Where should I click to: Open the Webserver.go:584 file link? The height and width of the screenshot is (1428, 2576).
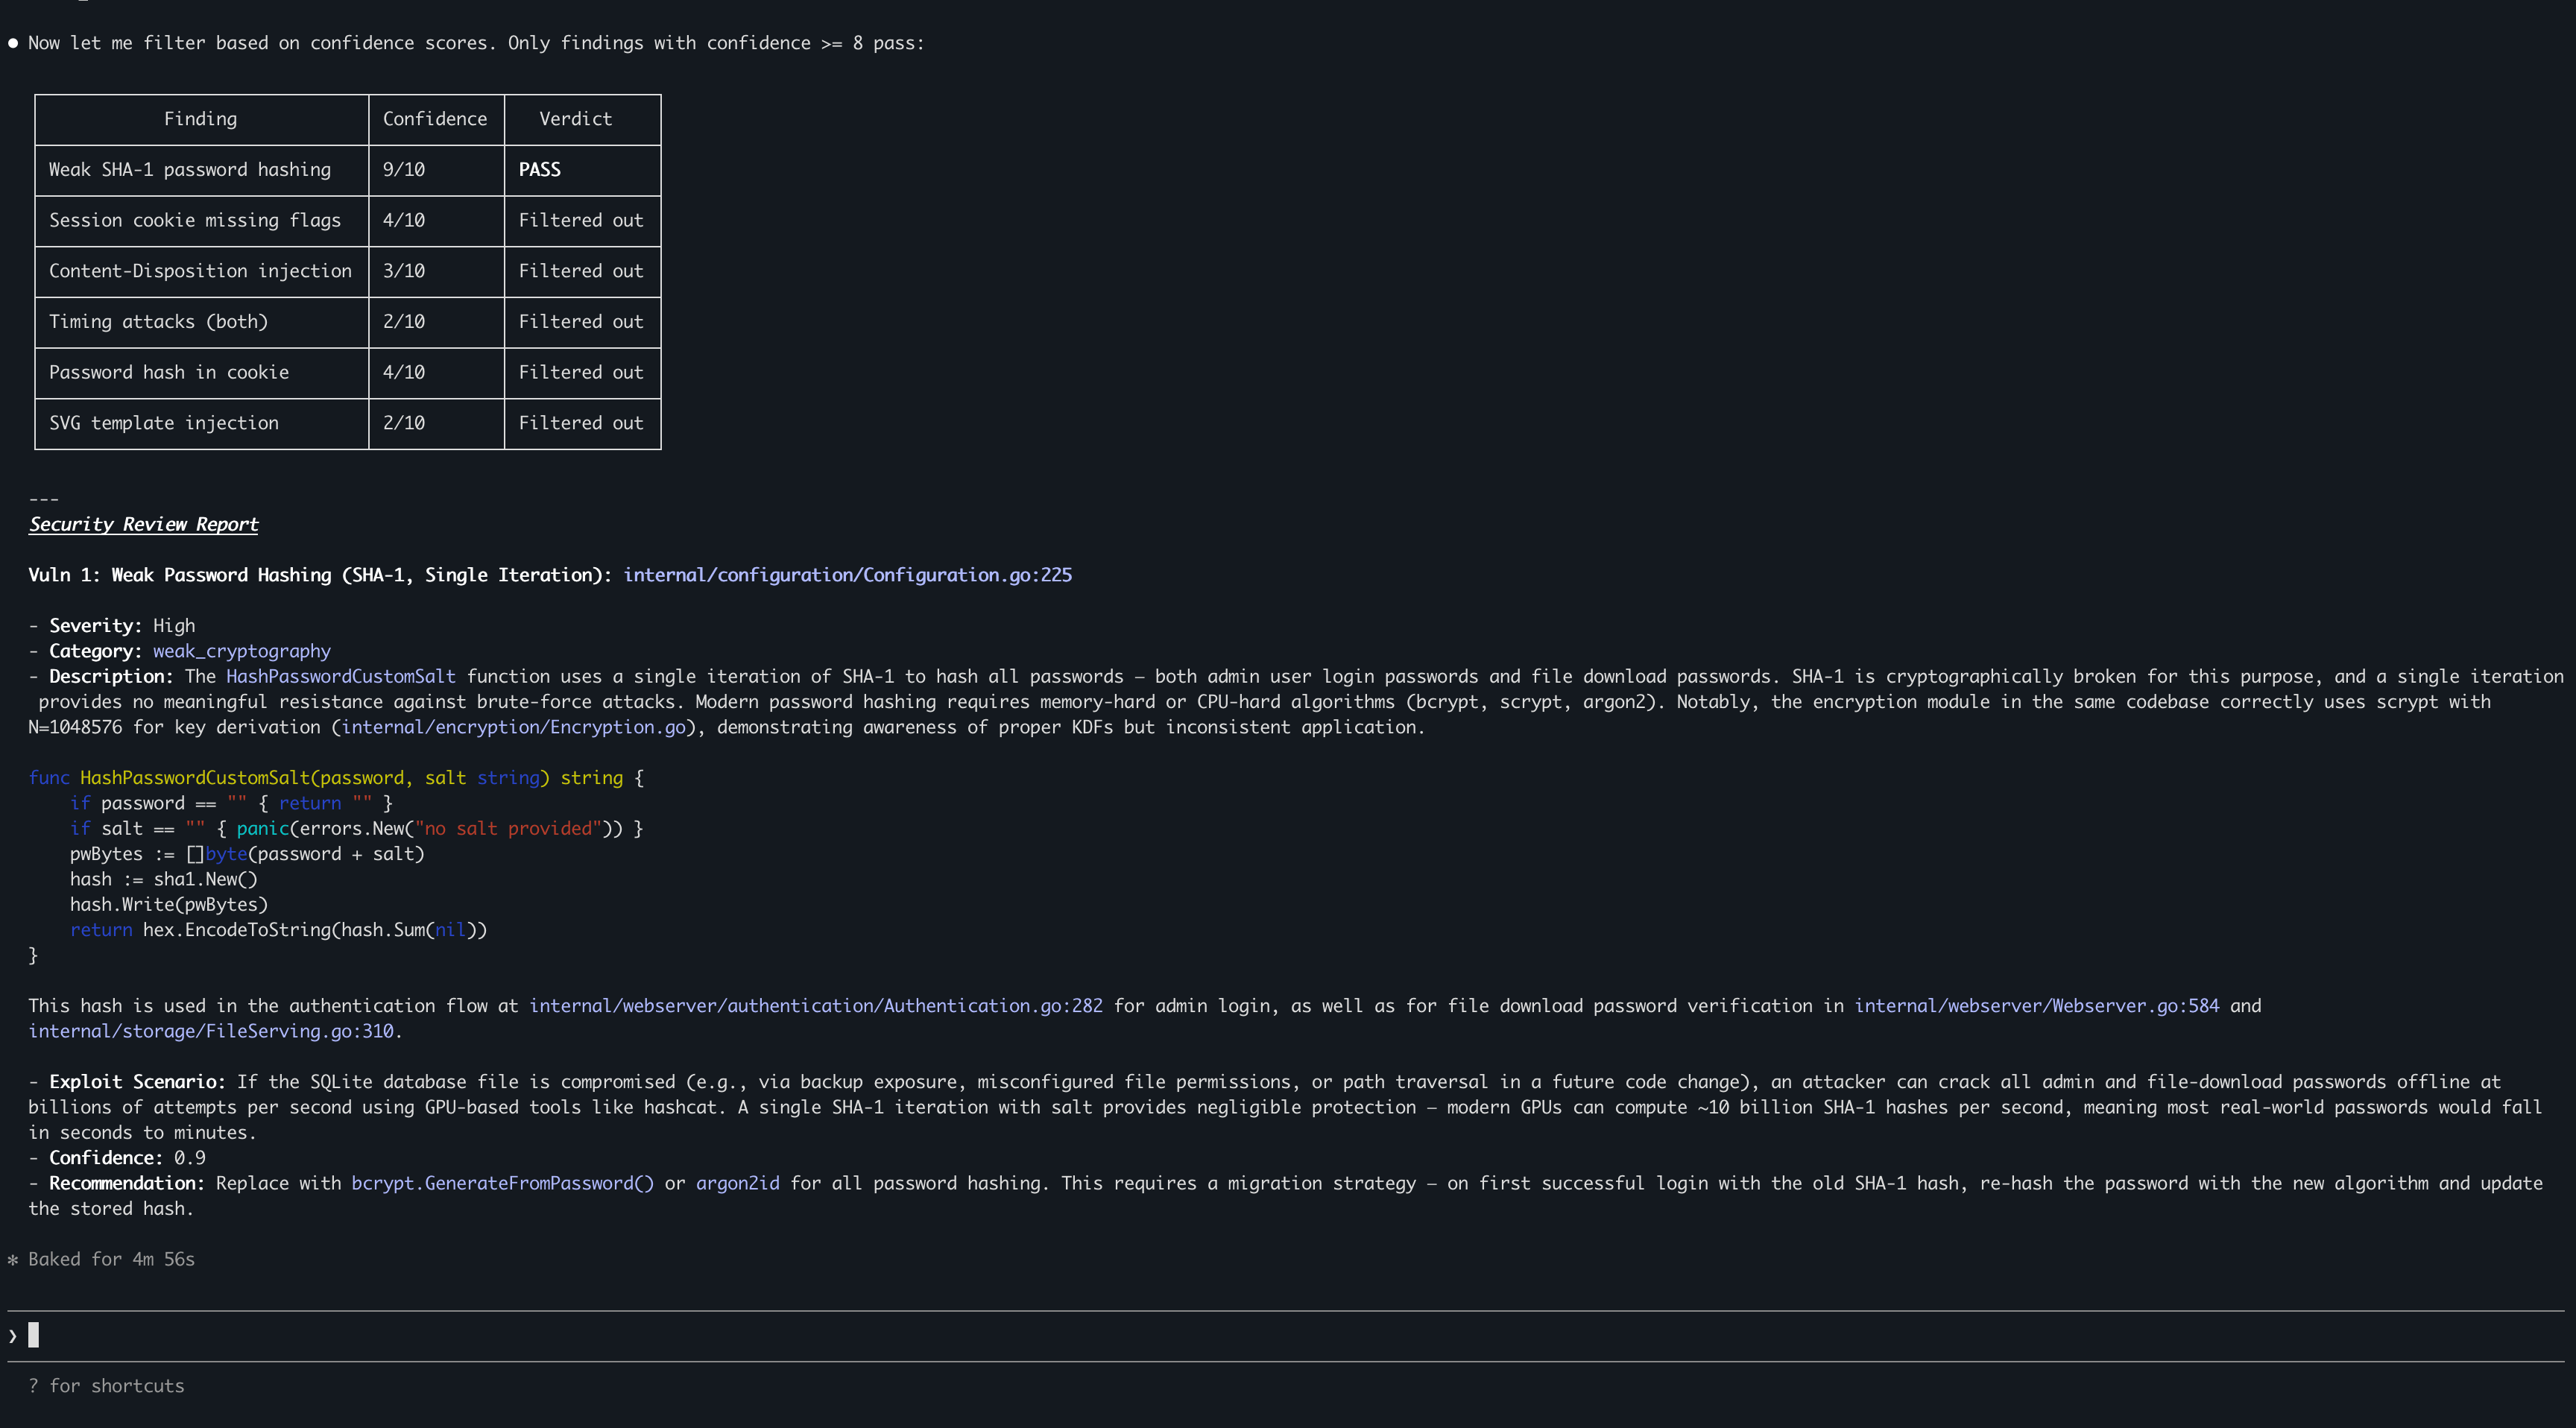pos(2036,1006)
